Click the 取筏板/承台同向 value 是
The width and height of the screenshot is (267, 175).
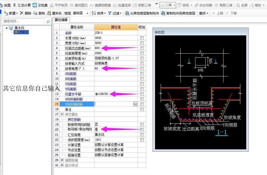coord(96,130)
